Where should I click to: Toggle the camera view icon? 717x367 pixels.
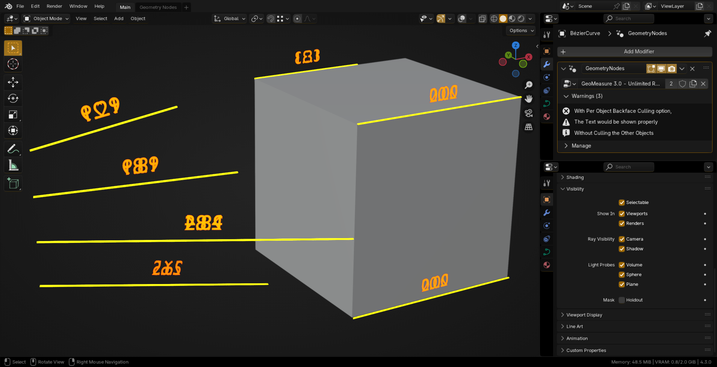click(x=529, y=113)
